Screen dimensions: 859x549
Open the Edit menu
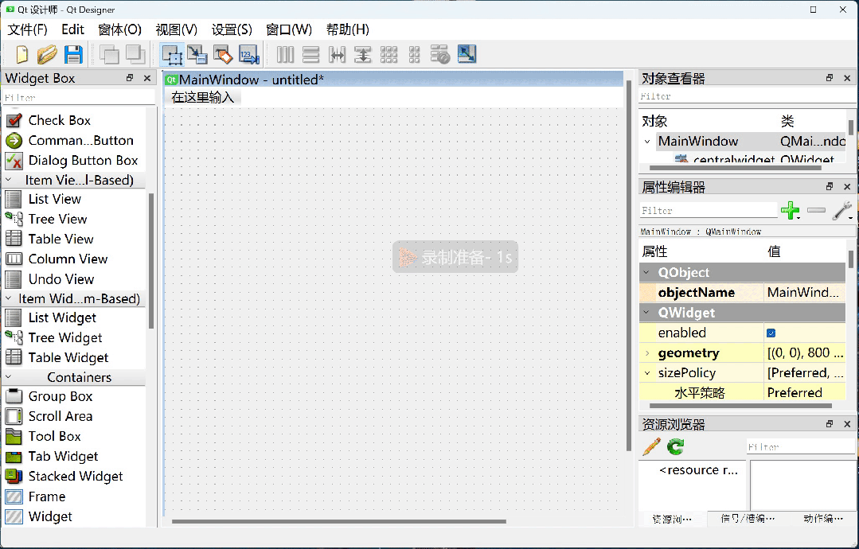point(72,29)
